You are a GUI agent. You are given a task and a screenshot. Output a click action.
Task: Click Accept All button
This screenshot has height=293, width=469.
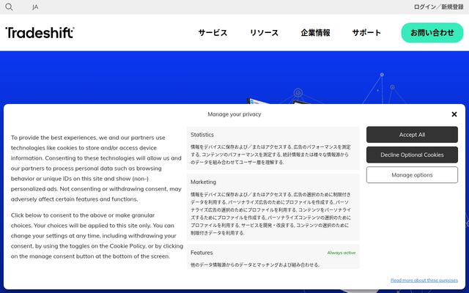[x=412, y=135]
